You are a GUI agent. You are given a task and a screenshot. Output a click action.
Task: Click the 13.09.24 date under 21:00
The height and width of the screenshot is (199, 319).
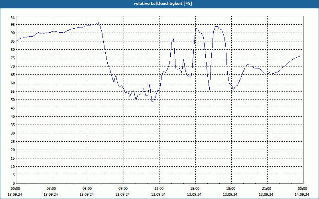point(266,194)
